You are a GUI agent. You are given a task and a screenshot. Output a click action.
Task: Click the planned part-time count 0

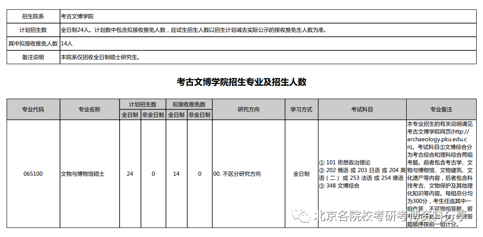point(153,174)
